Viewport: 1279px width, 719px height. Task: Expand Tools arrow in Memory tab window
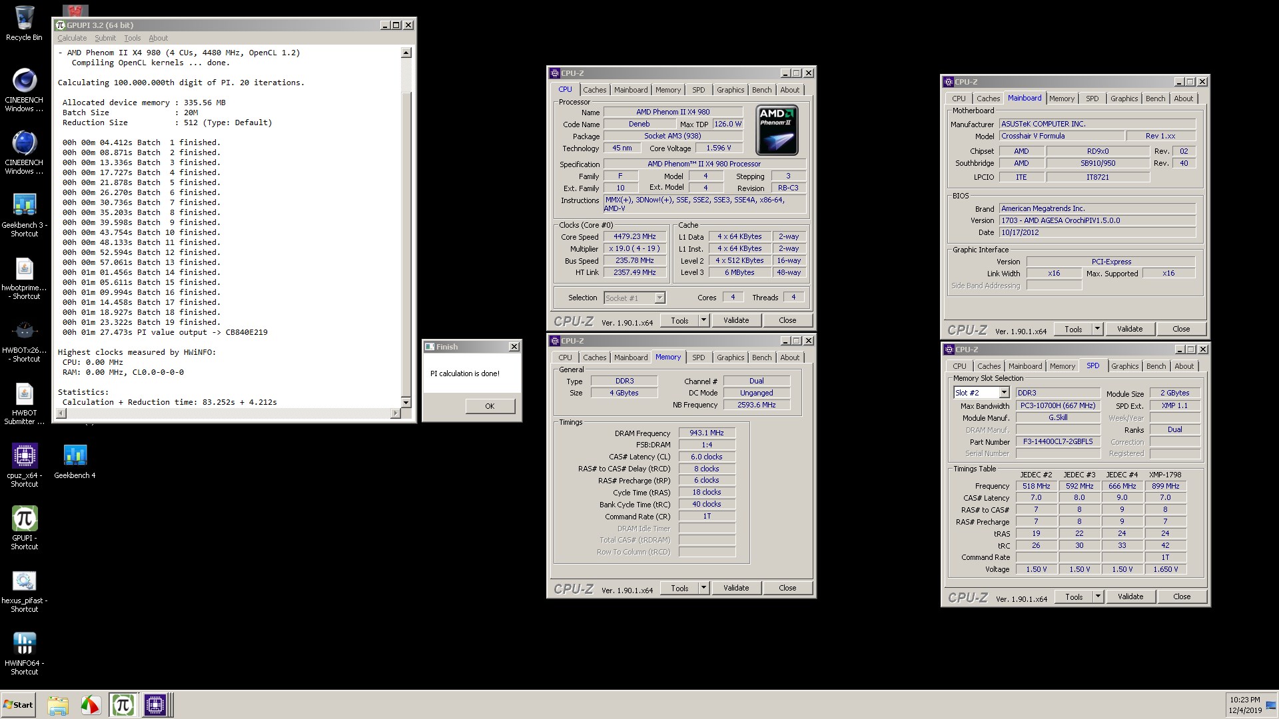click(703, 588)
